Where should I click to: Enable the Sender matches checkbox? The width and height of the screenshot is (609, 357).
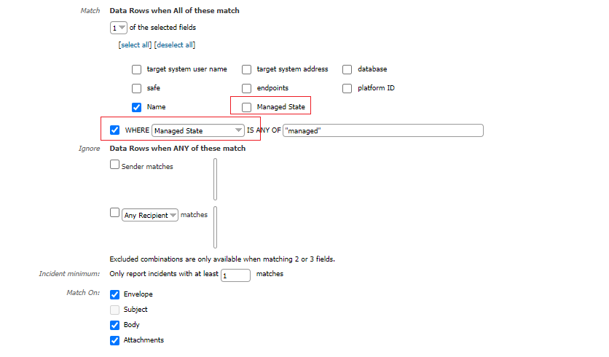pos(114,165)
